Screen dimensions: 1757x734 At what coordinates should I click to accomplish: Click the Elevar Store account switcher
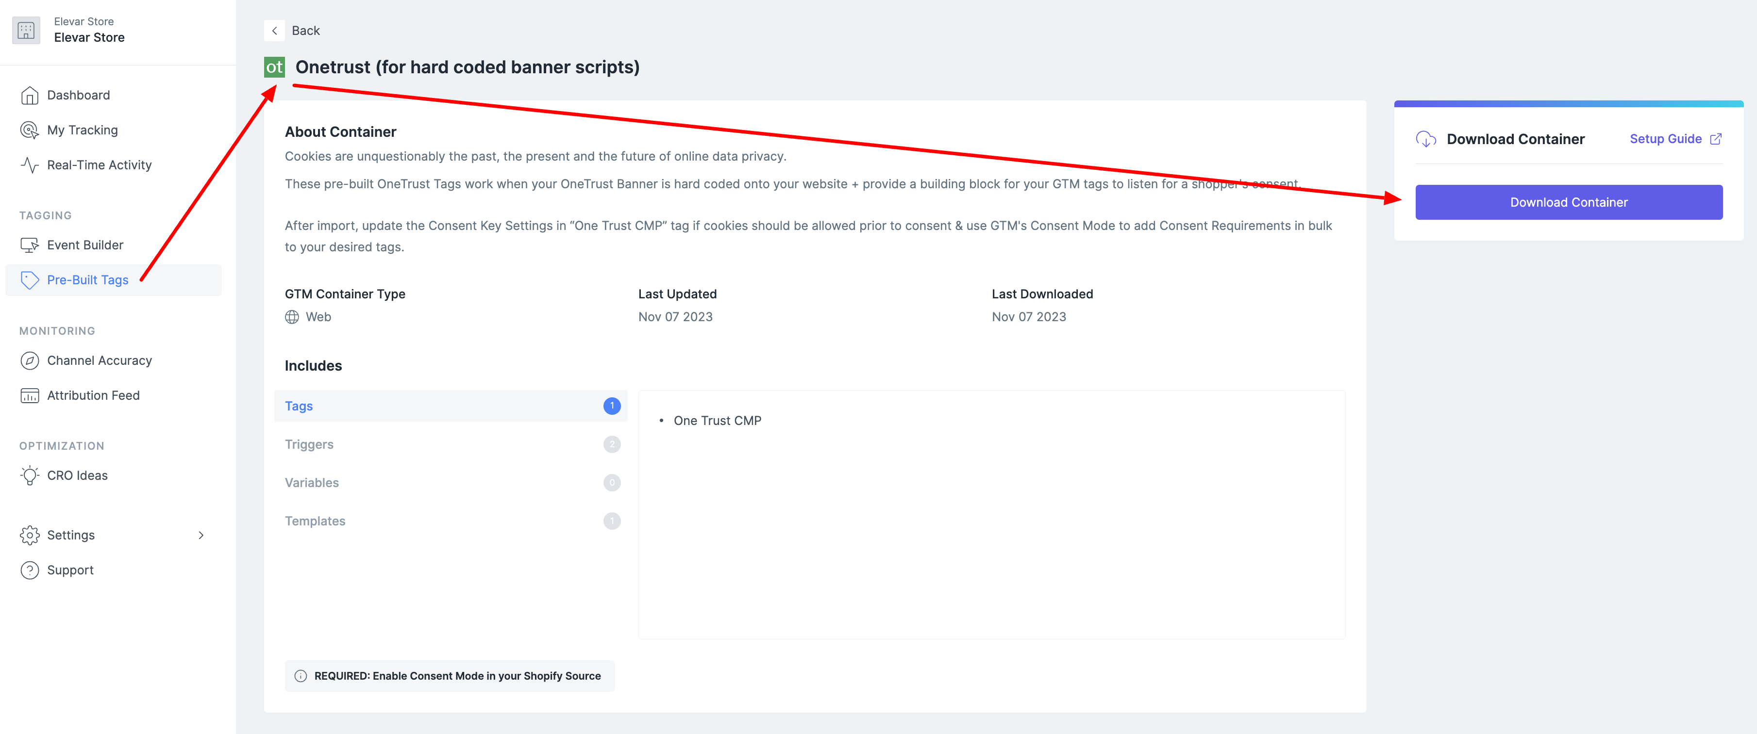coord(89,30)
